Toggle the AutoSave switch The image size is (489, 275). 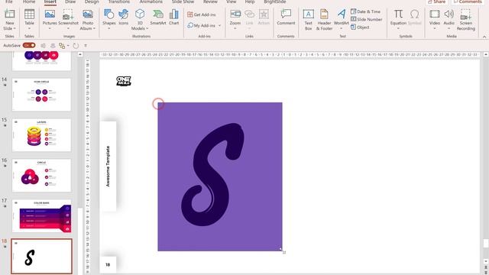[29, 46]
